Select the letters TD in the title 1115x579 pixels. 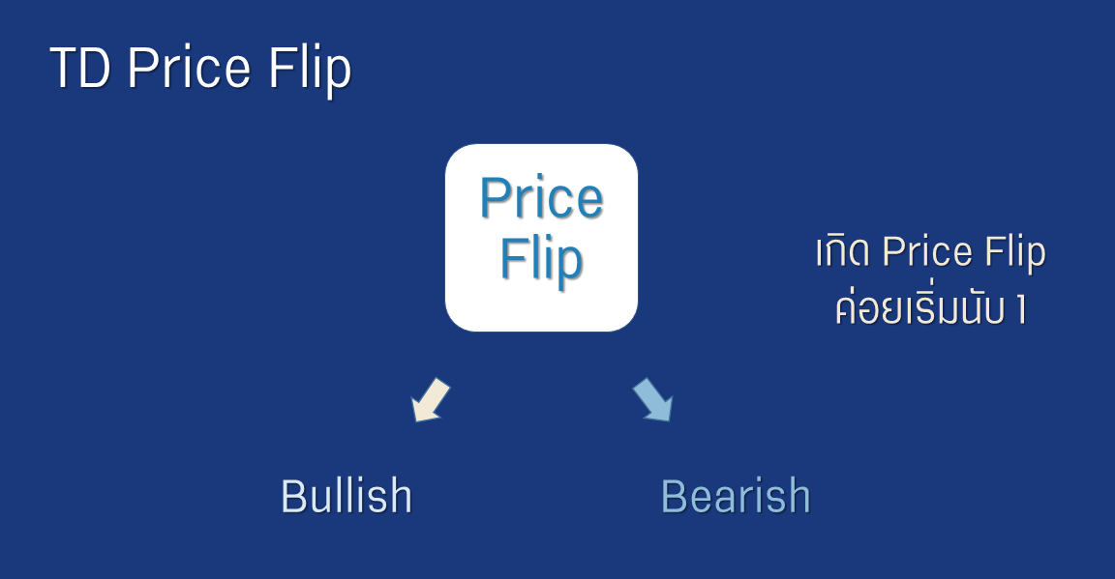[80, 69]
